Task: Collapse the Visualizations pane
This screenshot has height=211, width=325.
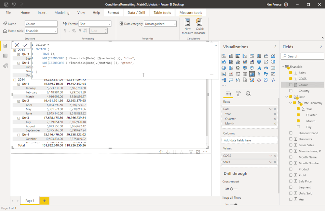Action: pos(275,46)
